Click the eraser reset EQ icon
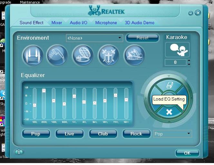214x165 pixels. tap(169, 85)
